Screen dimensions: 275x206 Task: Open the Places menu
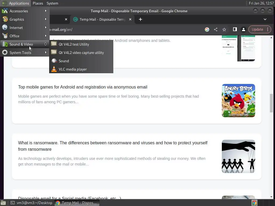(x=38, y=3)
